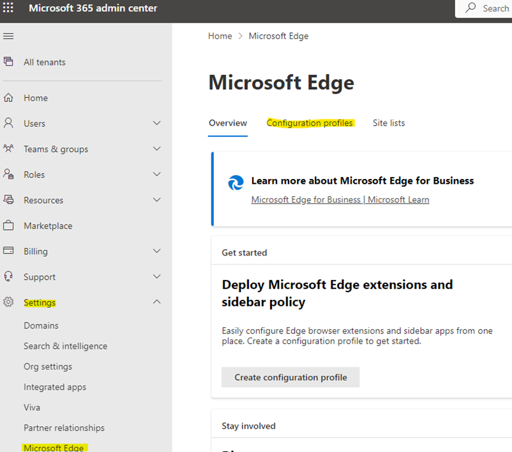
Task: Switch to the Configuration profiles tab
Action: (310, 123)
